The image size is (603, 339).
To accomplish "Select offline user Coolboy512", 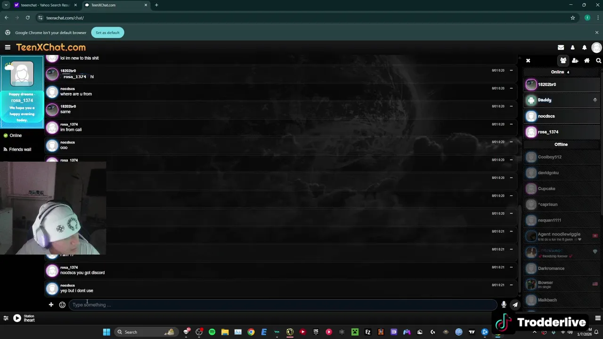I will [562, 157].
